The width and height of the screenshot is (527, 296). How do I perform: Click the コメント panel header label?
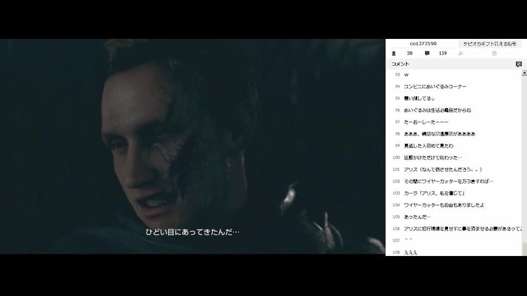[x=400, y=64]
